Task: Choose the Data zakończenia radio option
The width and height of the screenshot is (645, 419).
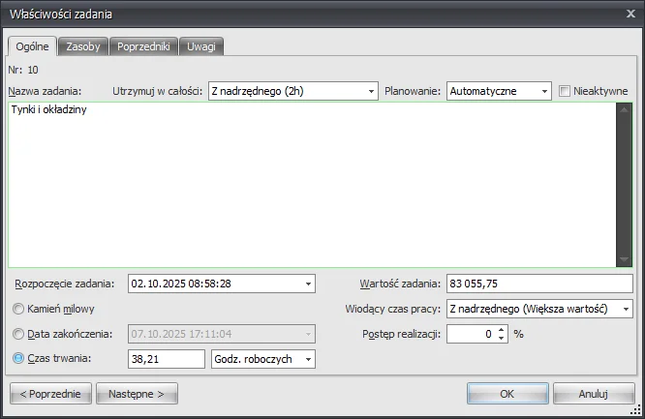Action: click(x=18, y=334)
